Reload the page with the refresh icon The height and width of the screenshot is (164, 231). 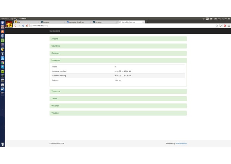coord(23,26)
